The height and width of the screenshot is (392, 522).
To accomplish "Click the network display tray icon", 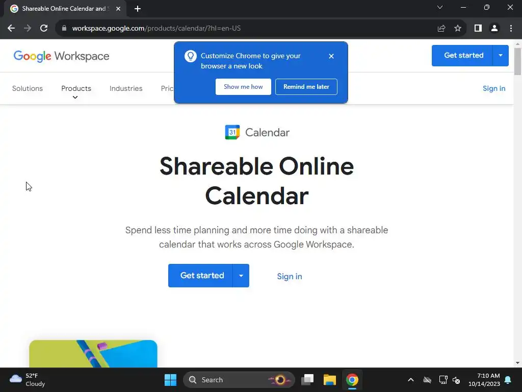I will pyautogui.click(x=443, y=380).
